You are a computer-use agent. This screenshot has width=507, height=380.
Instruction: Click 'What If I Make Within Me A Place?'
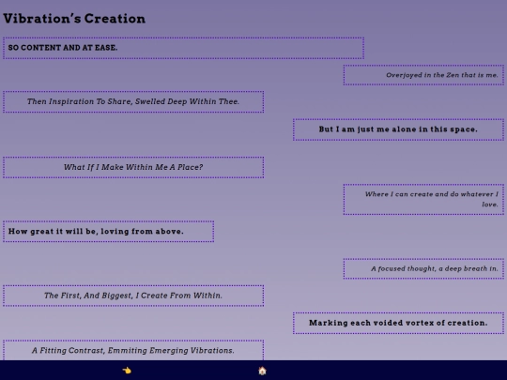pos(133,167)
